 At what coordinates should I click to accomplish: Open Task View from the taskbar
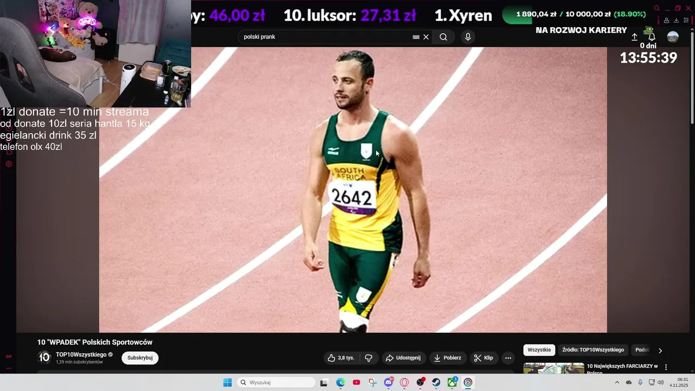[x=324, y=382]
